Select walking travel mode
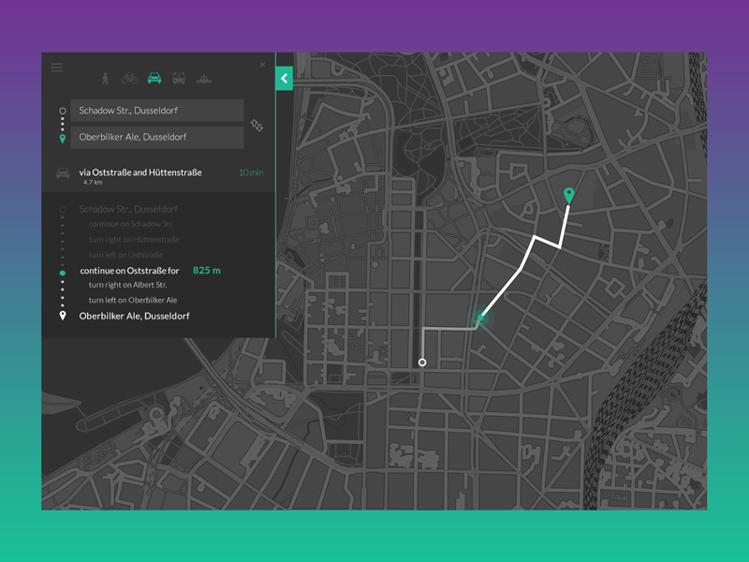This screenshot has height=562, width=749. 105,79
